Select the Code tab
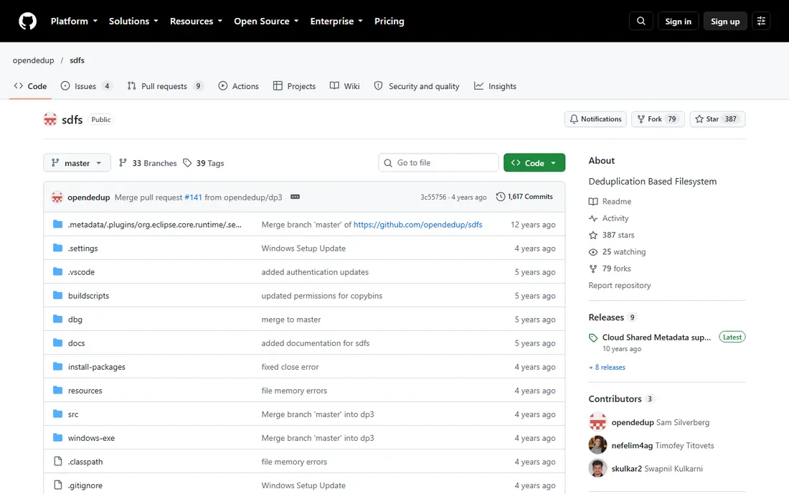 click(x=31, y=86)
